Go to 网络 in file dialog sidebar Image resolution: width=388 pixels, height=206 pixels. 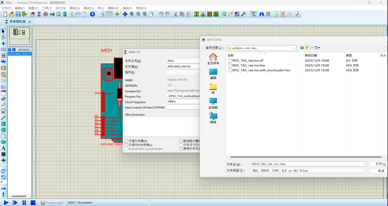click(213, 118)
